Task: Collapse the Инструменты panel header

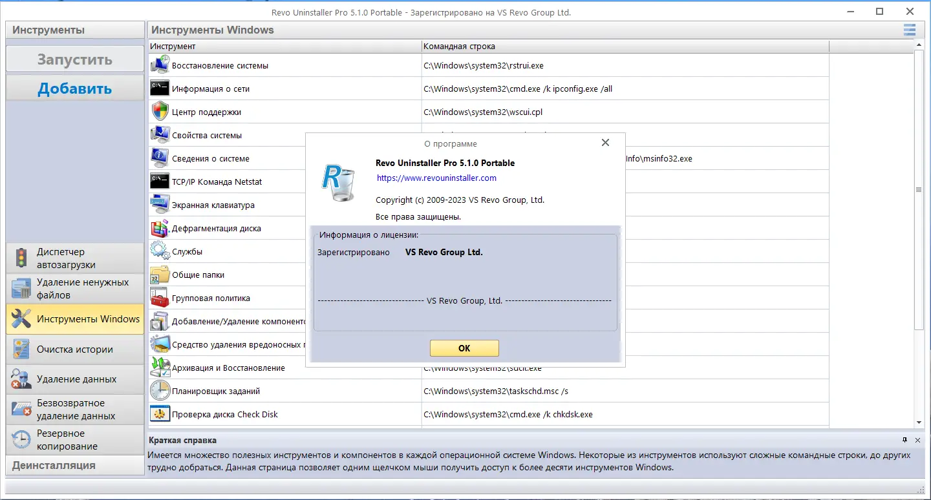Action: 74,30
